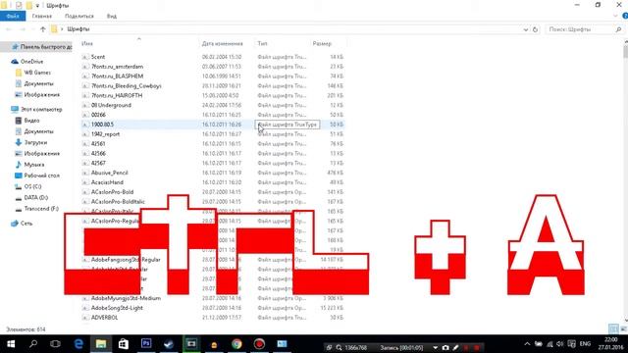
Task: Open Windows Start menu
Action: [11, 344]
